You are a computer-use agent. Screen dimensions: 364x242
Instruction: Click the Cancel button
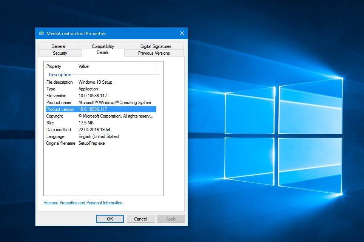pos(140,219)
